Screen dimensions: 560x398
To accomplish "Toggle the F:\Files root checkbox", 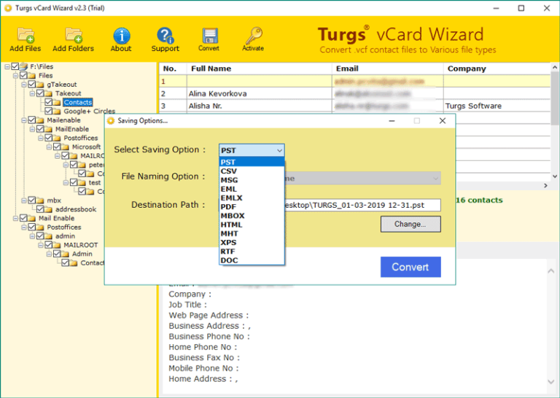I will [x=15, y=66].
